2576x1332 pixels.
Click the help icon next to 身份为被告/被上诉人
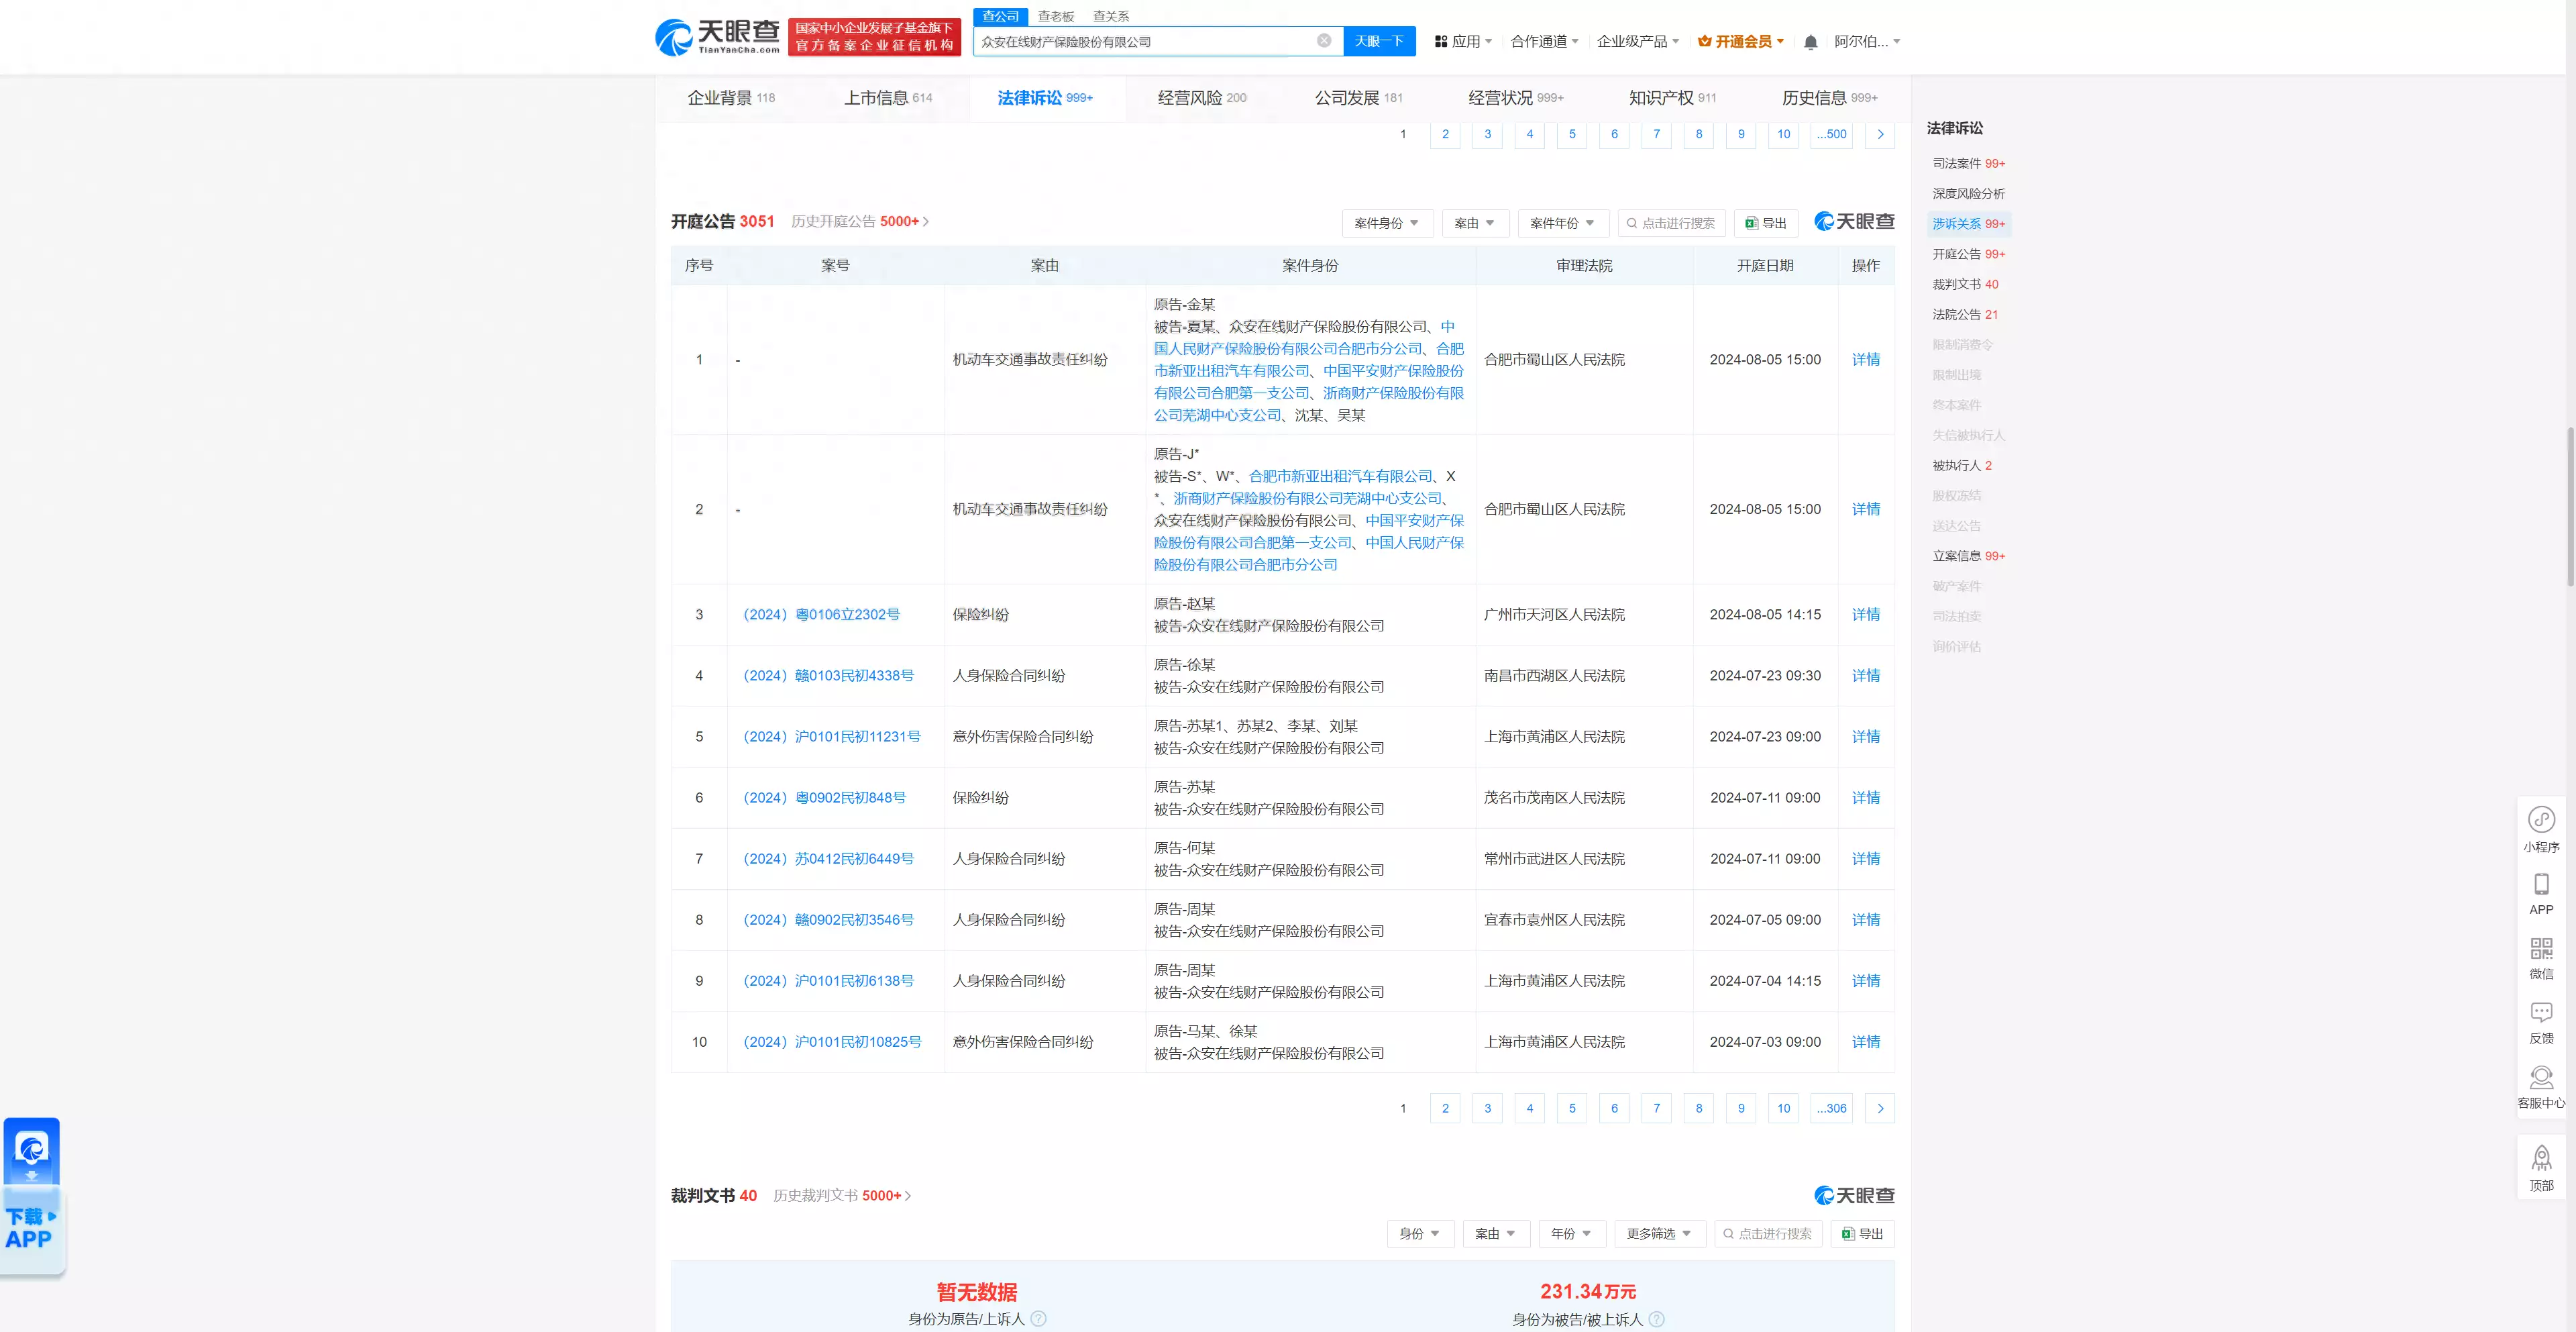point(1656,1319)
